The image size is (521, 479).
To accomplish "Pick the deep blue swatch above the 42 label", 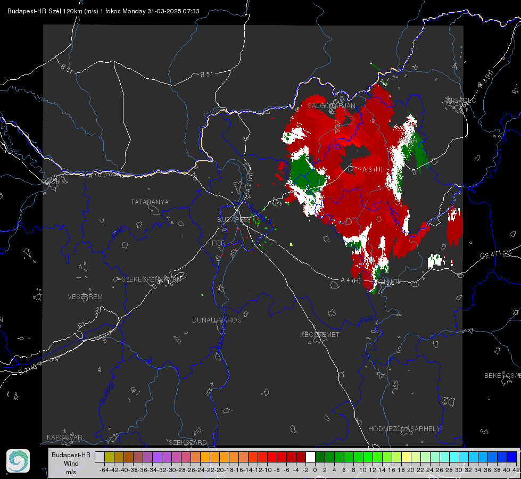I will pos(512,457).
